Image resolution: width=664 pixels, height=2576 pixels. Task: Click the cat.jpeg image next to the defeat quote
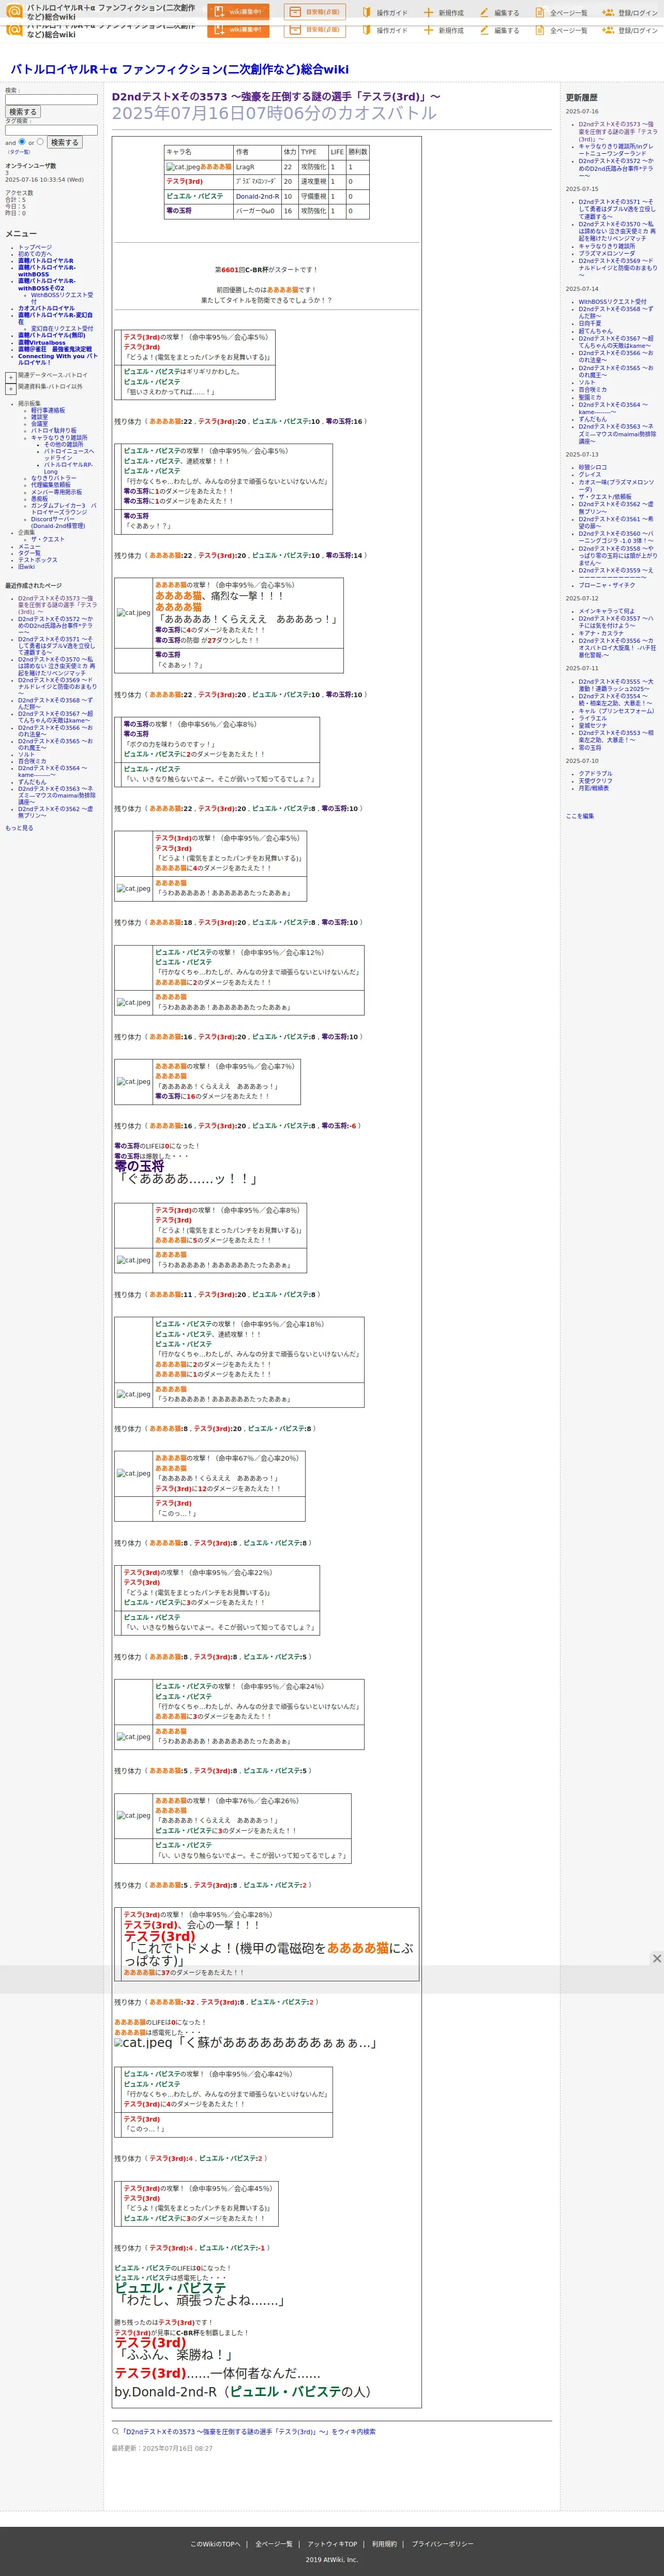(143, 2042)
